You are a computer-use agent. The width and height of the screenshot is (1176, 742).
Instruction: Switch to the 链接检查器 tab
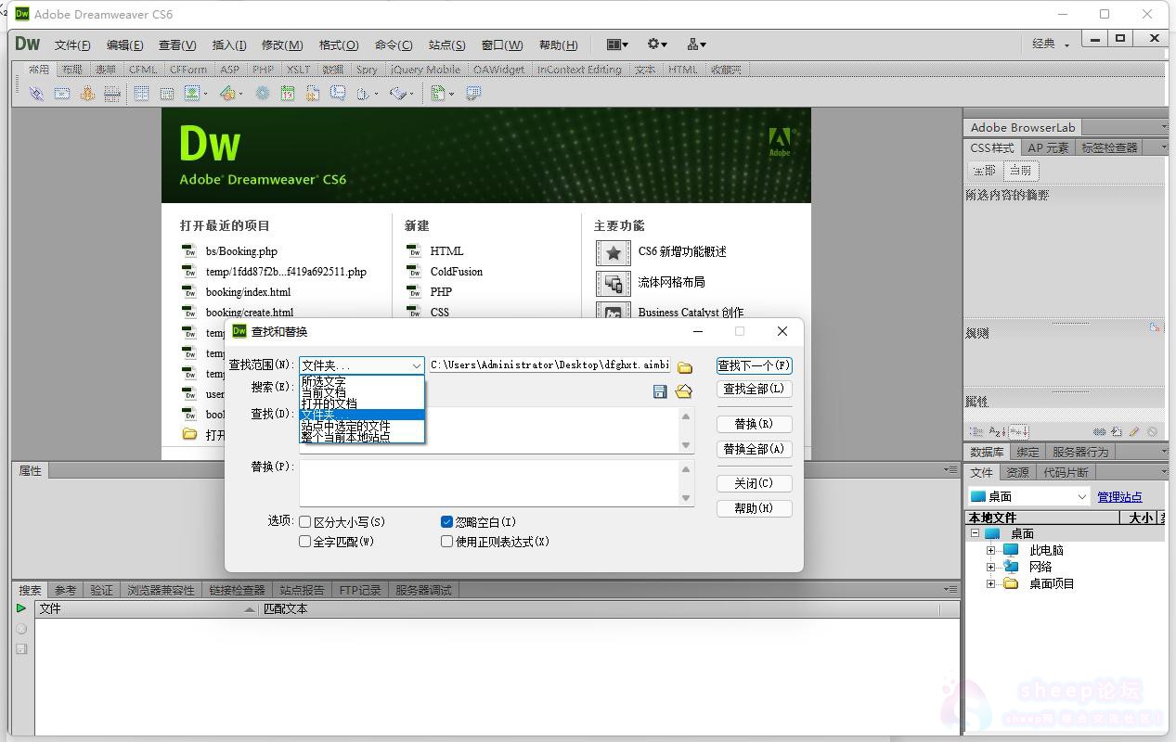pos(237,590)
